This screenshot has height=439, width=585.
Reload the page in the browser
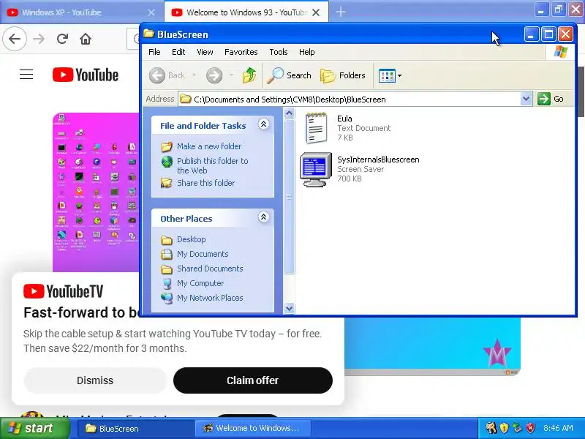pos(62,39)
